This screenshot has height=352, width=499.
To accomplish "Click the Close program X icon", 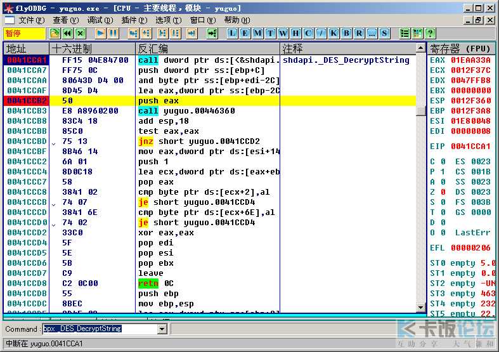I will coord(80,34).
